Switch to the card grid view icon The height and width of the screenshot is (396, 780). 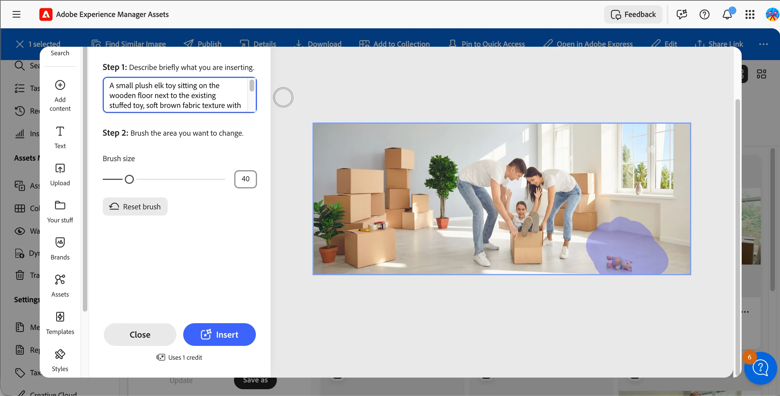(761, 74)
